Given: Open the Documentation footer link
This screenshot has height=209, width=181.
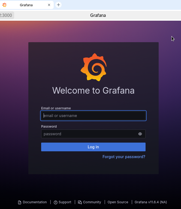Looking at the screenshot, I should [x=35, y=202].
